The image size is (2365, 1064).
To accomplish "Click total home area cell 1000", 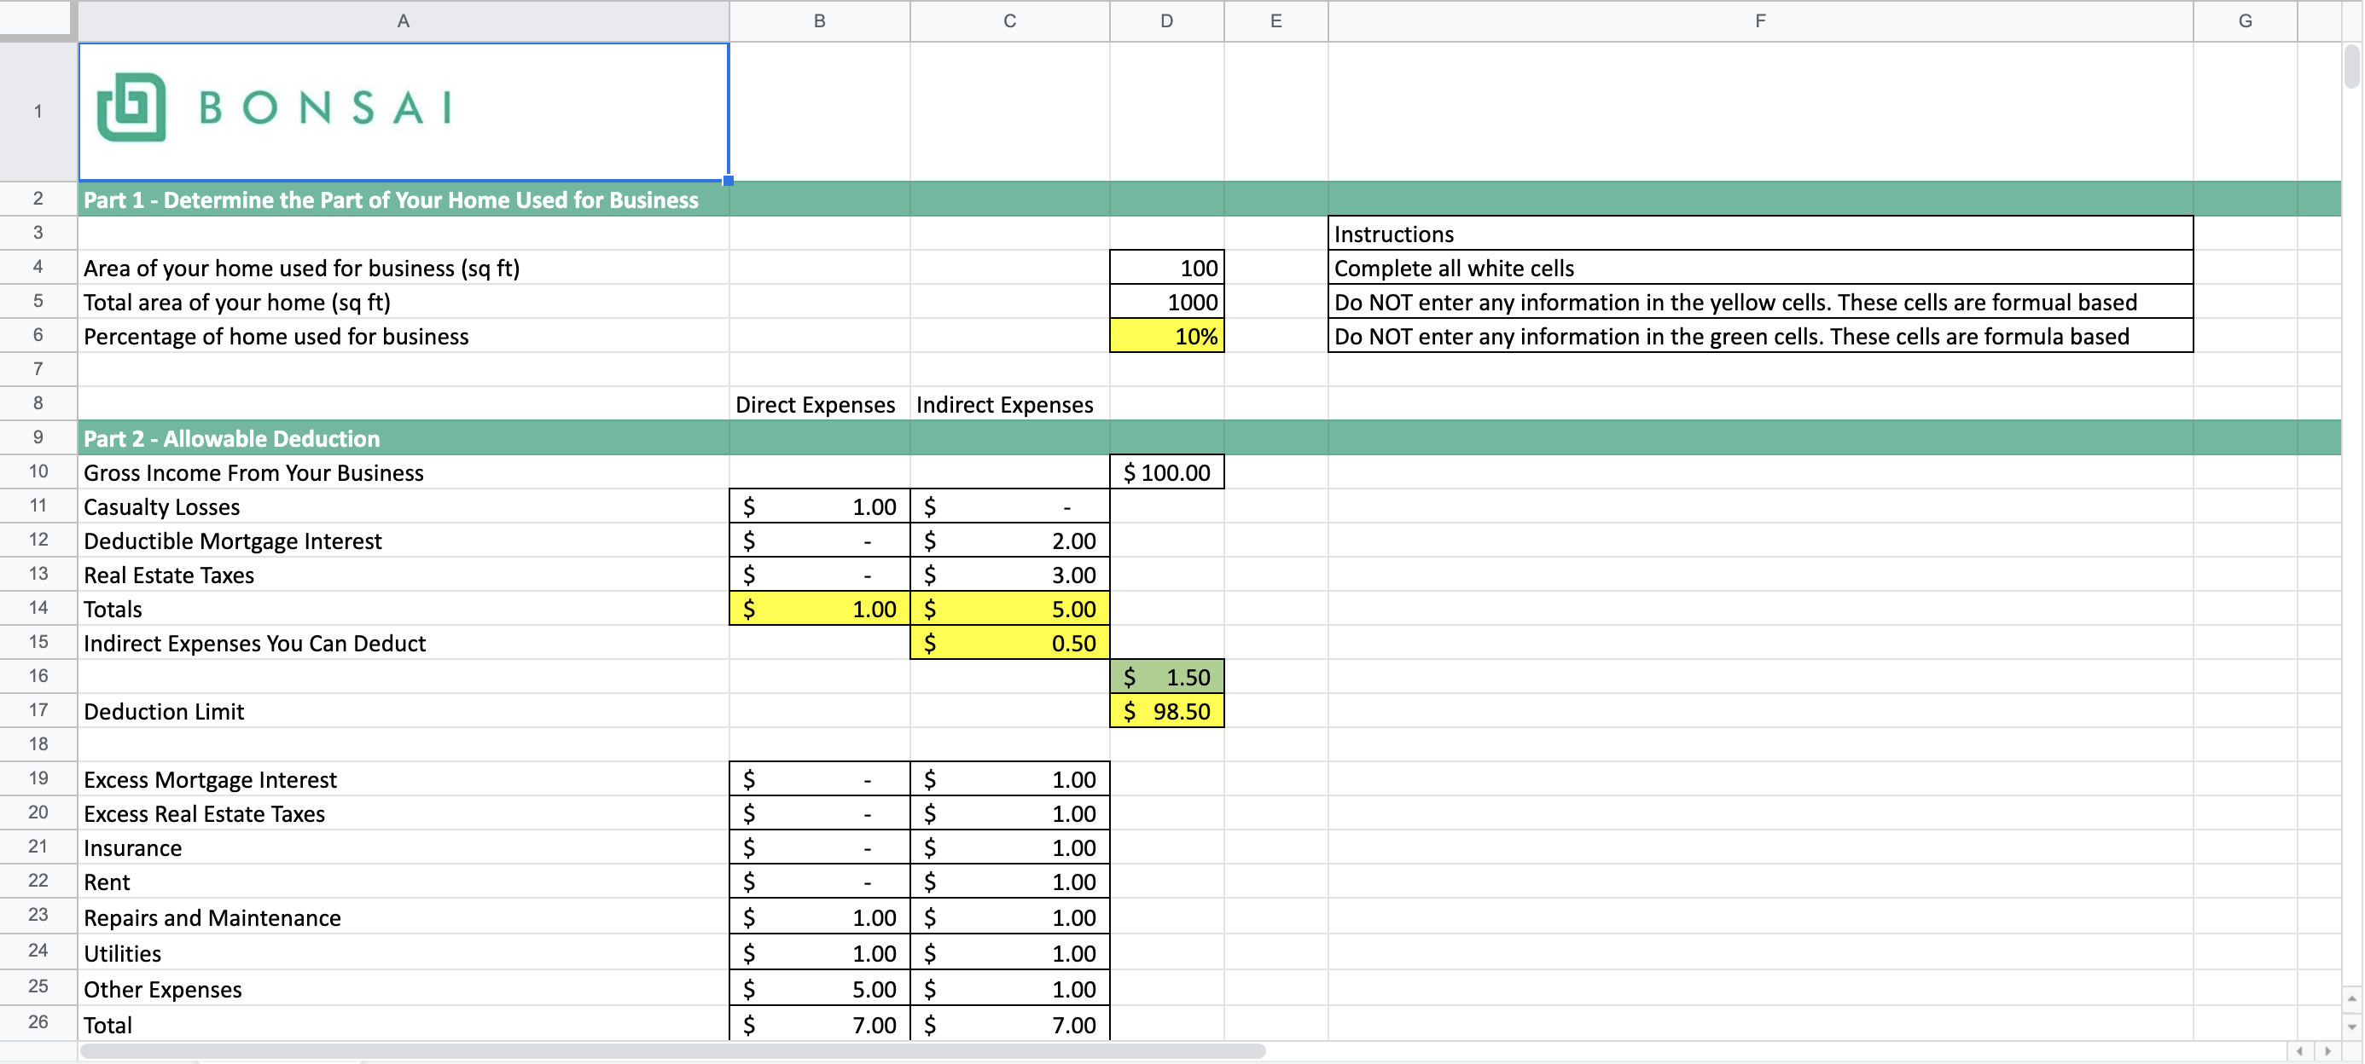I will [x=1166, y=302].
